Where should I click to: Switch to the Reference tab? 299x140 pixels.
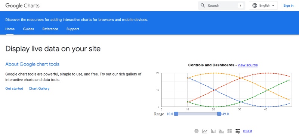pyautogui.click(x=50, y=29)
